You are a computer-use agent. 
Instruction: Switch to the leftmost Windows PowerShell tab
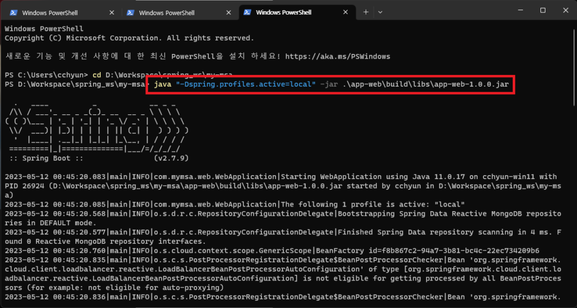pos(62,12)
